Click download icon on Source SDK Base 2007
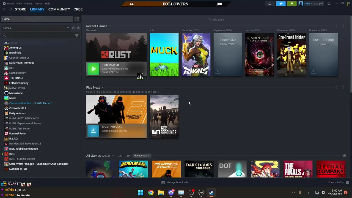The width and height of the screenshot is (352, 198). tap(218, 71)
